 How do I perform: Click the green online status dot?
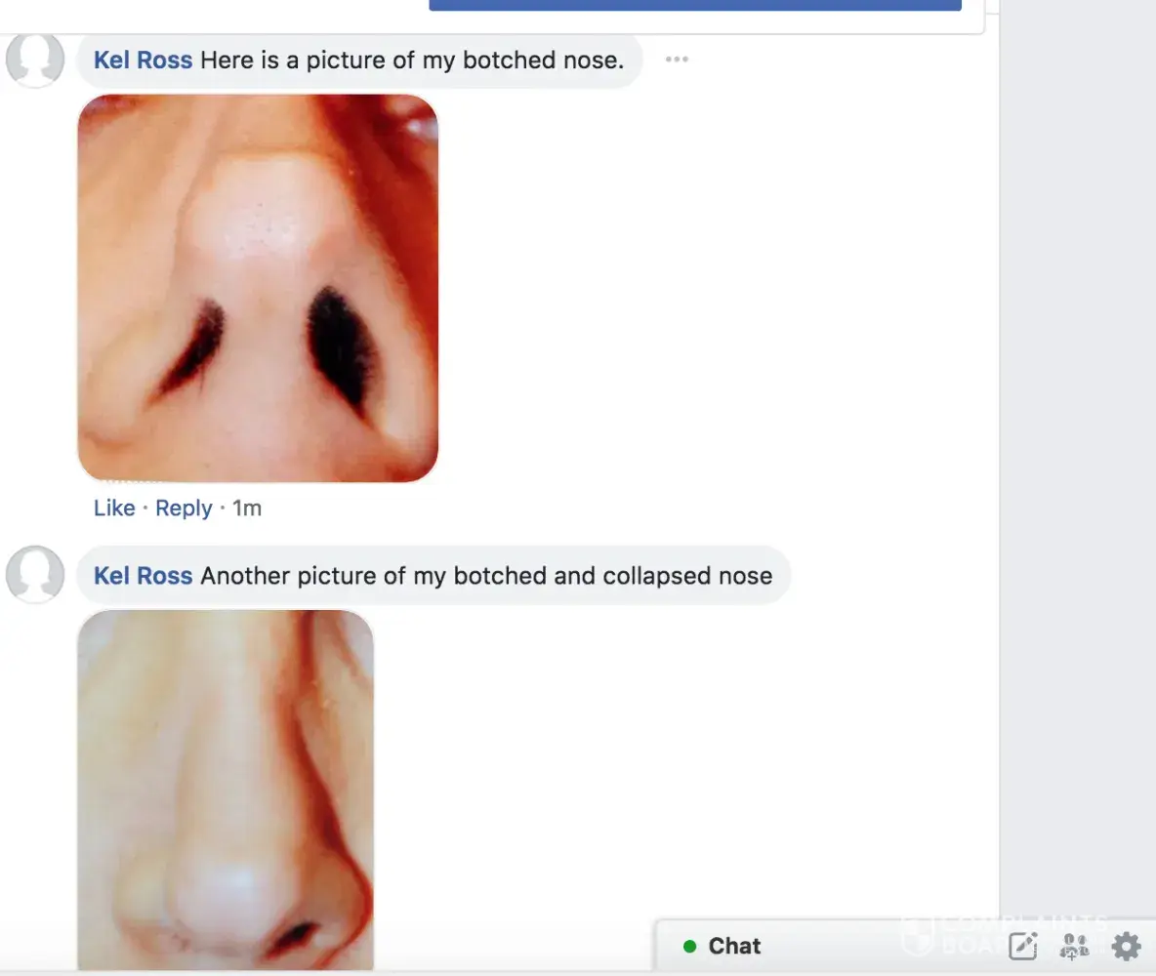[690, 947]
